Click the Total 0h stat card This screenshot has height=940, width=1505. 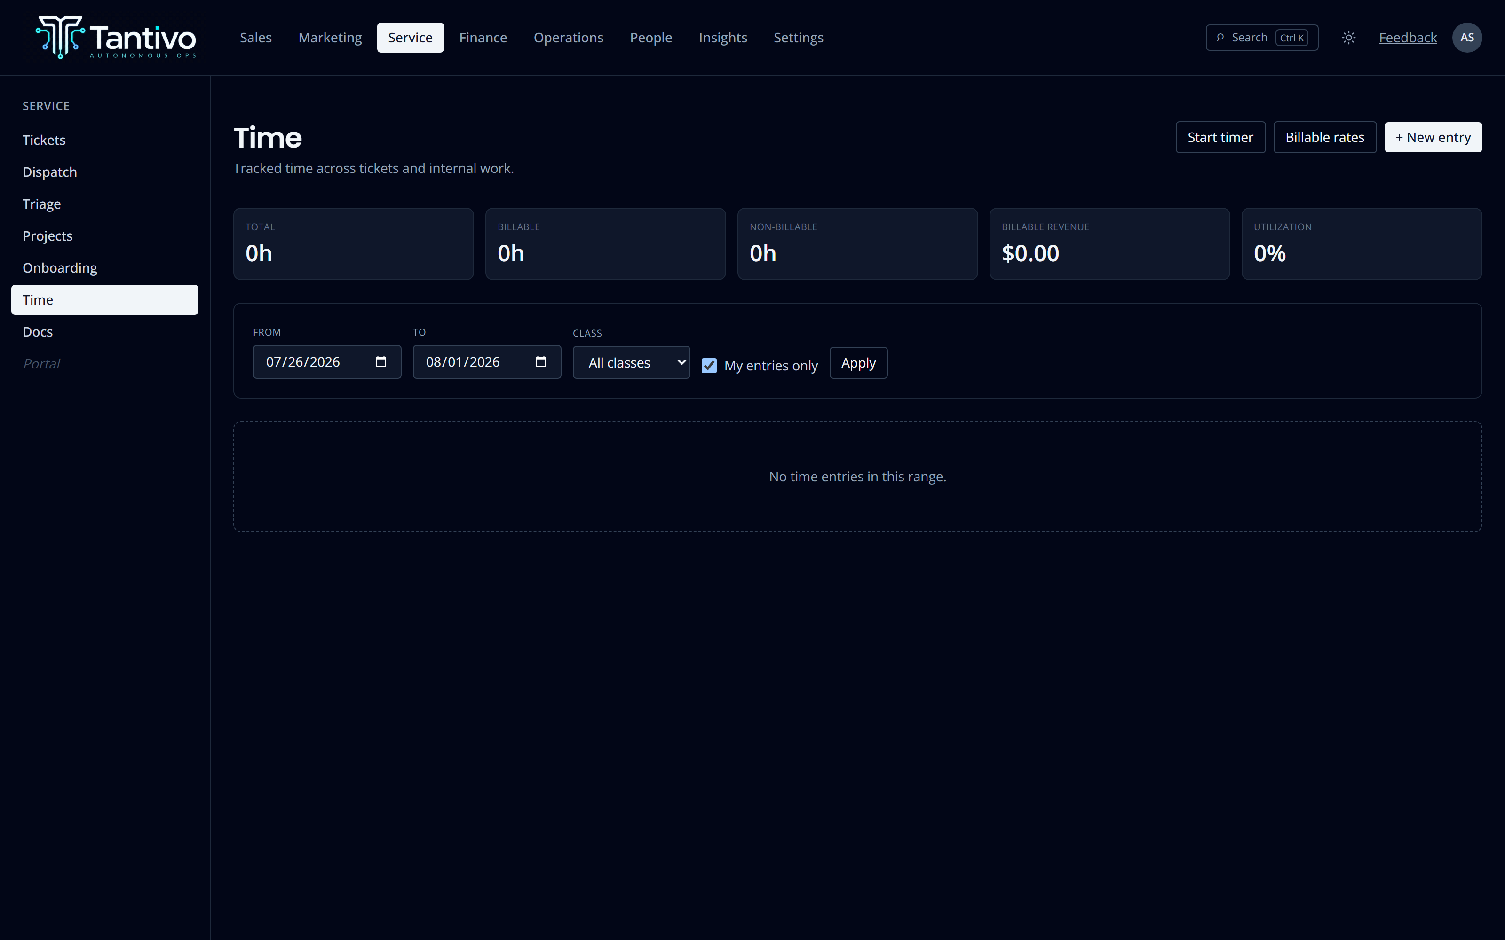(353, 244)
